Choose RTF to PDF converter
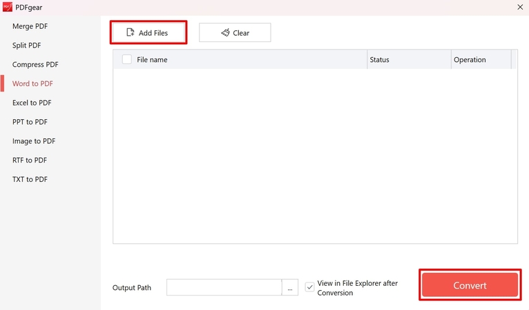This screenshot has width=529, height=310. [30, 161]
